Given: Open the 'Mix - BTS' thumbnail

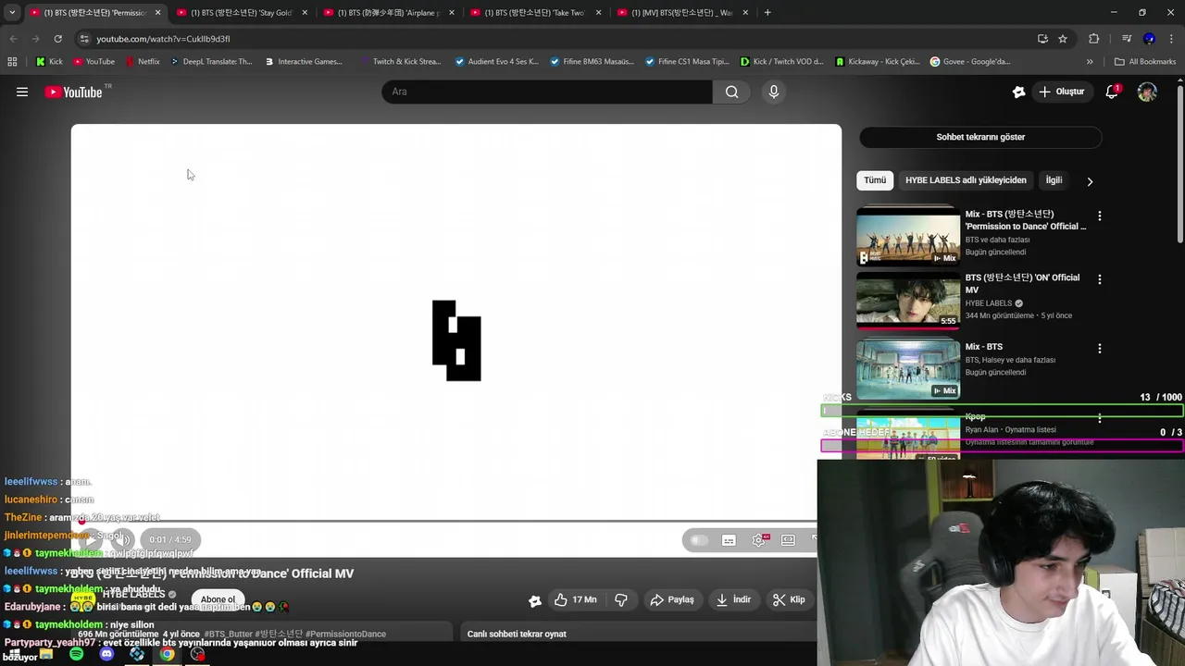Looking at the screenshot, I should point(908,368).
